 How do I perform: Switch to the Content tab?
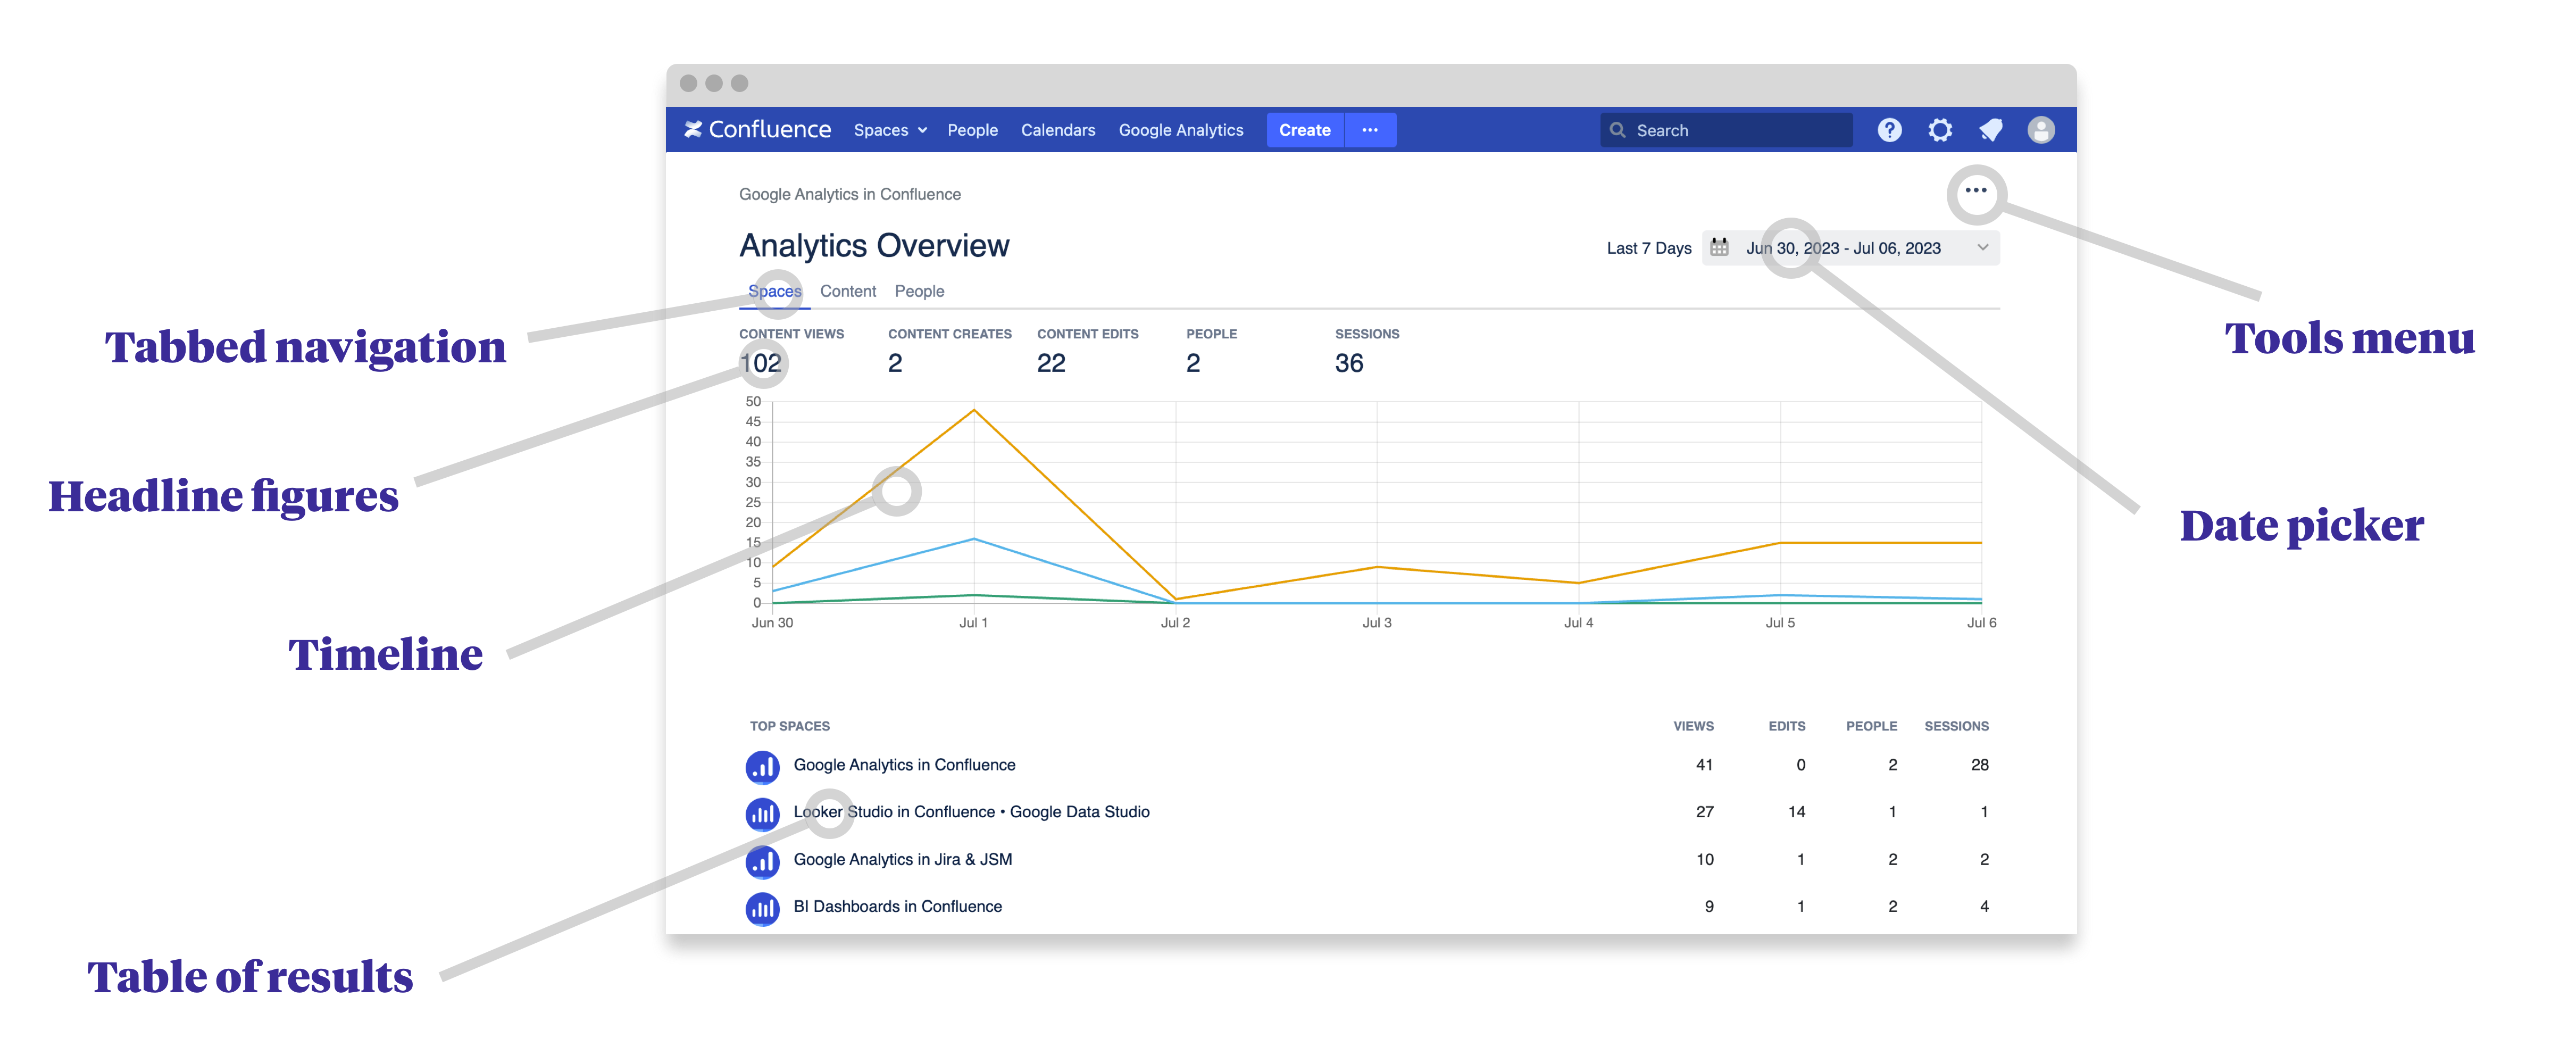click(x=847, y=291)
